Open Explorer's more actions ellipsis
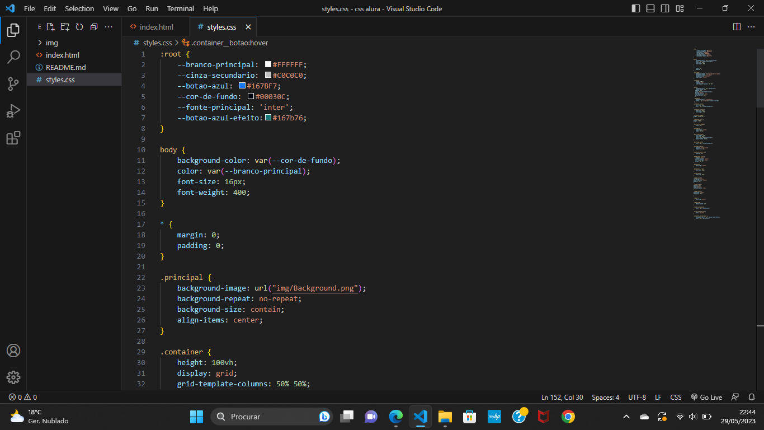 coord(109,27)
